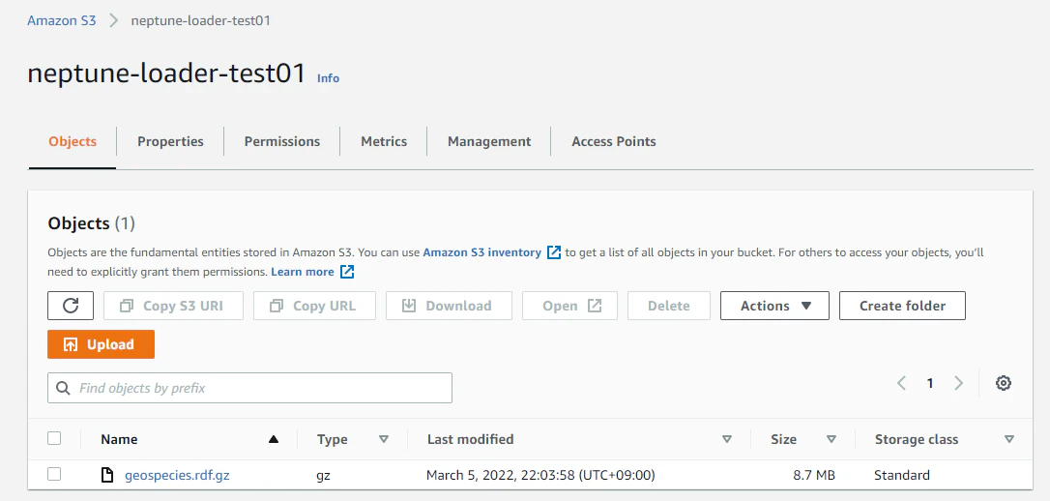Image resolution: width=1050 pixels, height=501 pixels.
Task: Sort by Last modified column arrow
Action: tap(726, 439)
